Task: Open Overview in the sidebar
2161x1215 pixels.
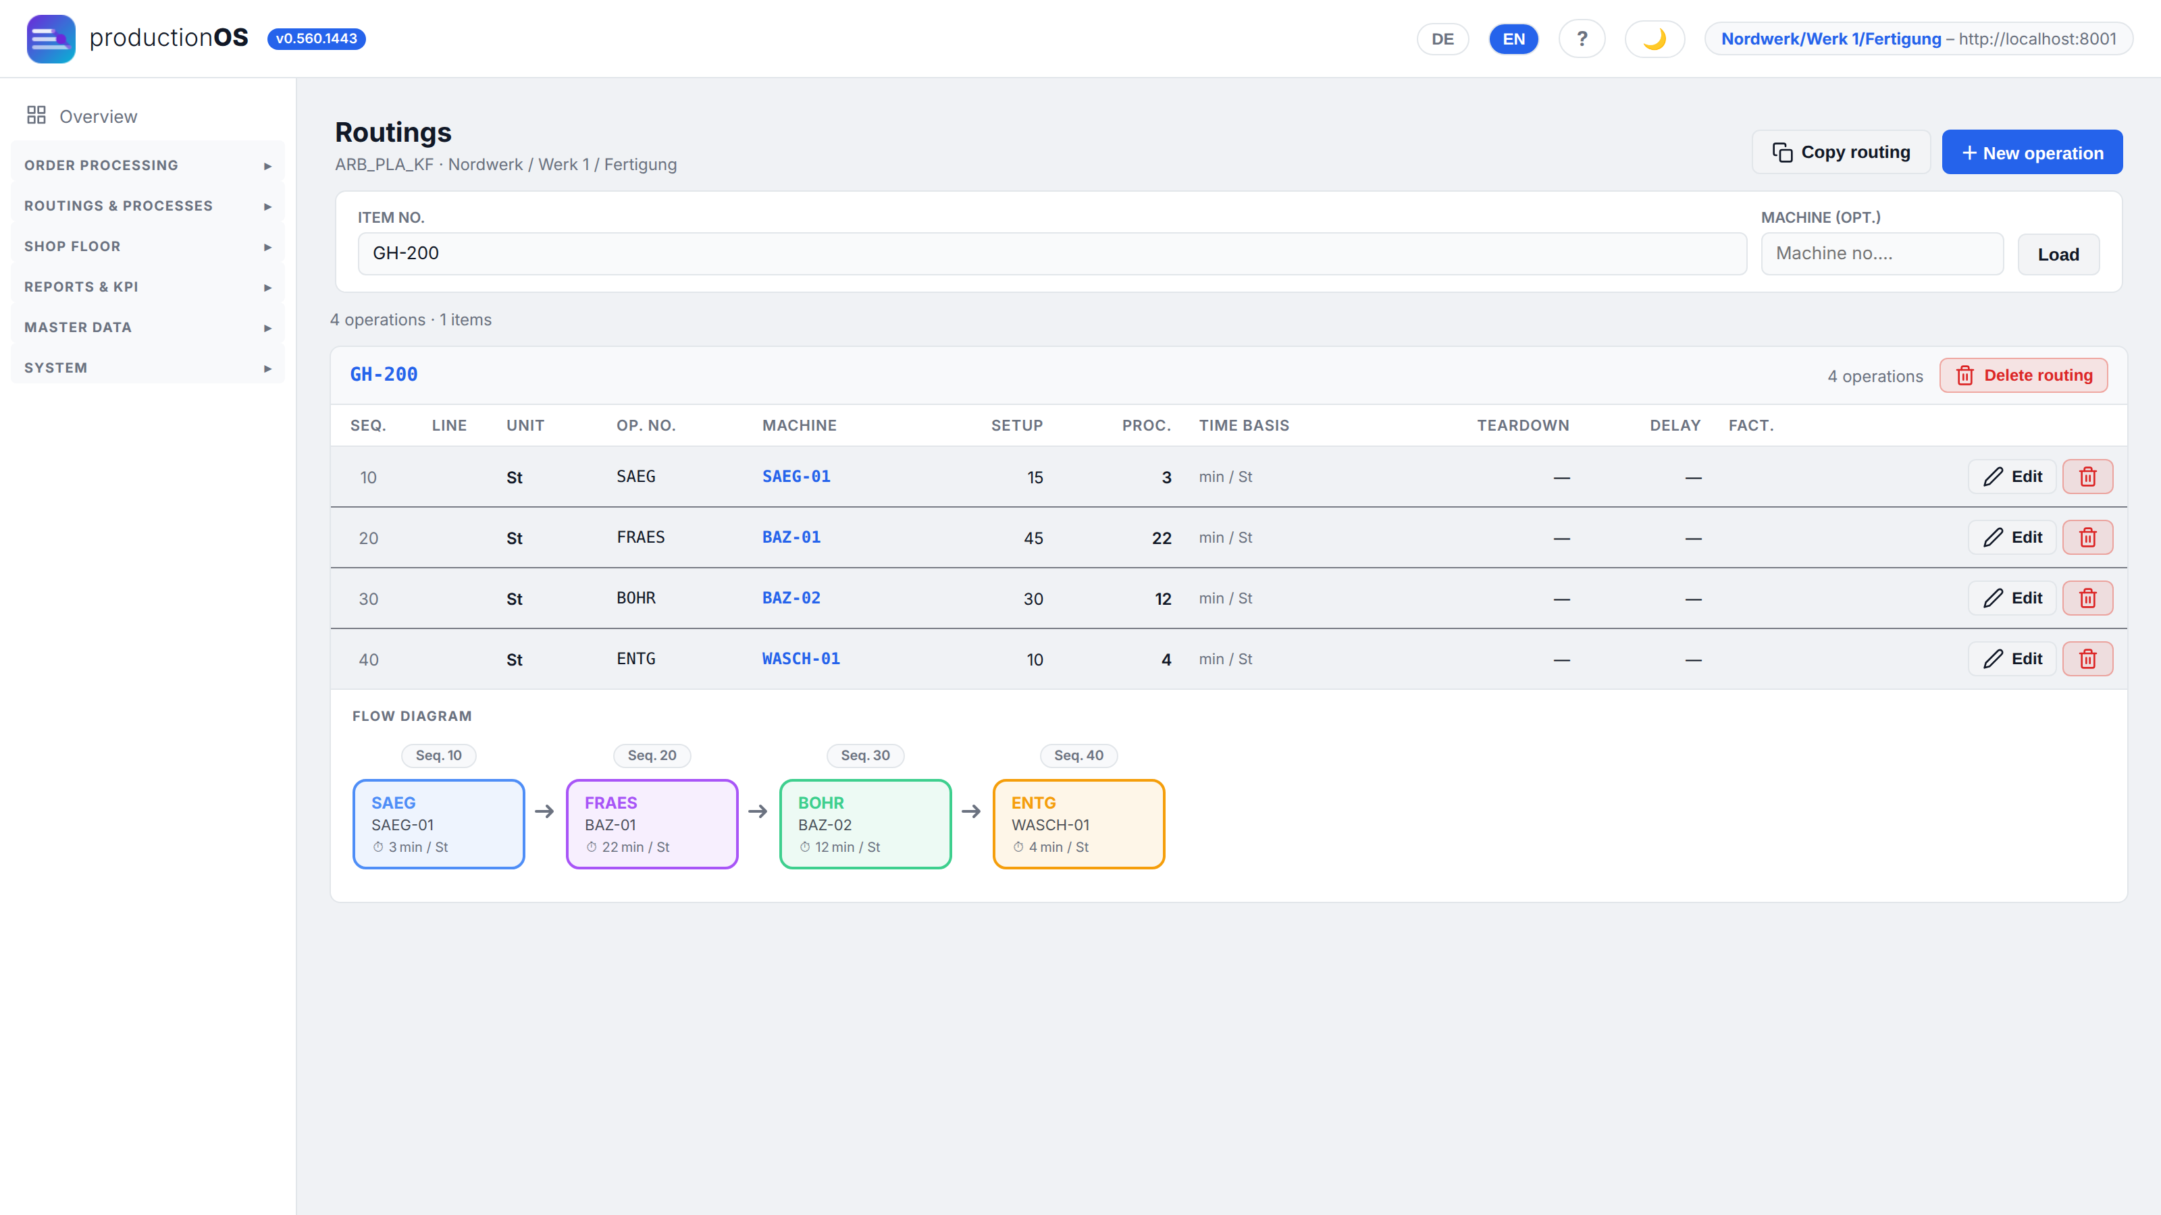Action: tap(148, 115)
